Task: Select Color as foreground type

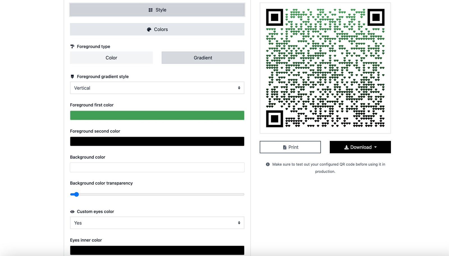Action: [x=111, y=58]
